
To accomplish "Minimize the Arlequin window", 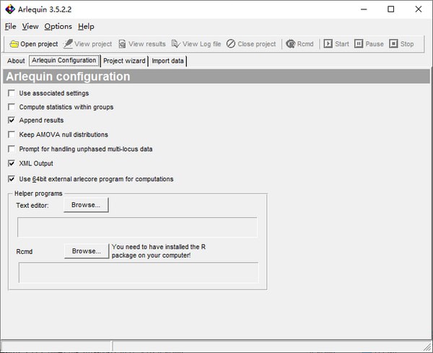I will 364,9.
